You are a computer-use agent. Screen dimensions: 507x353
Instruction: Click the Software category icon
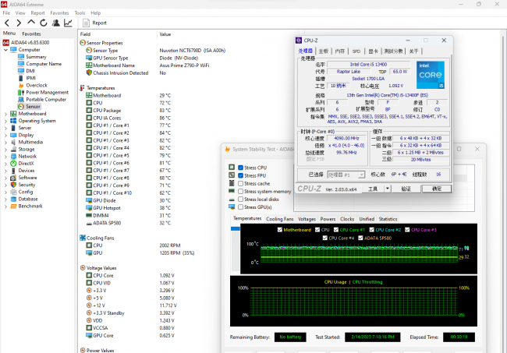click(13, 178)
